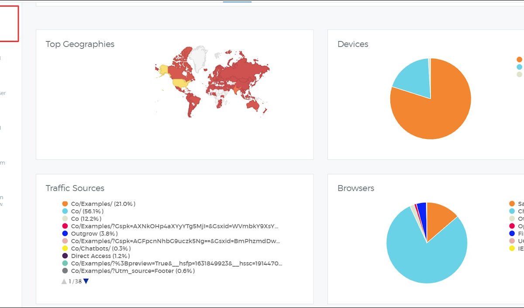The image size is (524, 308).
Task: Select the light blue Devices pie slice
Action: click(x=413, y=79)
